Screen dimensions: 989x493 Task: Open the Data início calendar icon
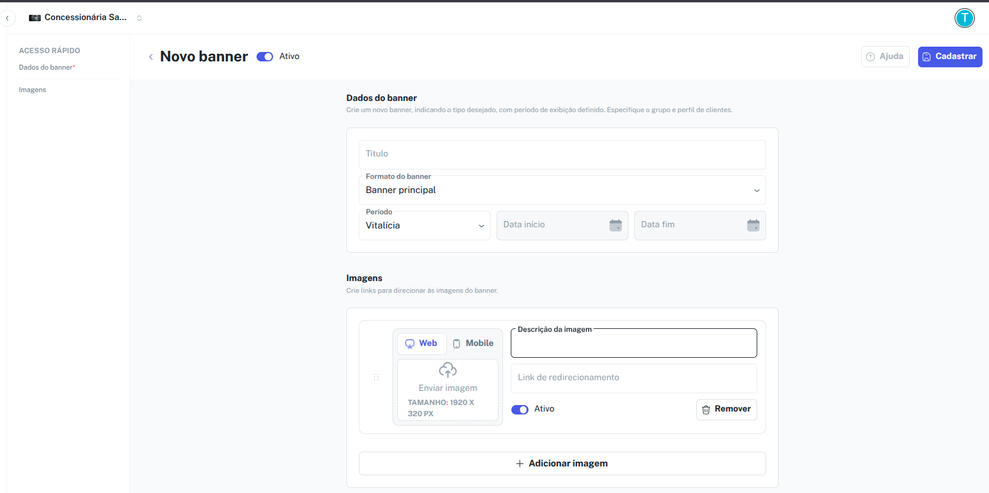click(615, 225)
